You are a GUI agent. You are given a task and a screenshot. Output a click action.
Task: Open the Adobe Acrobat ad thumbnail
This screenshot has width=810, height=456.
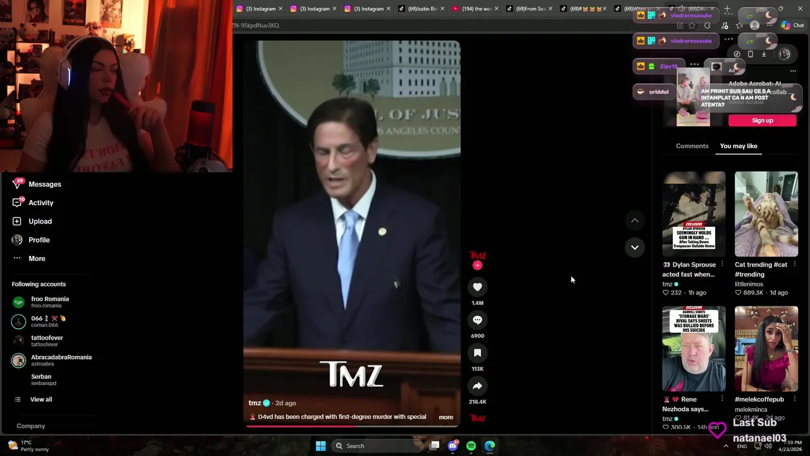[693, 98]
